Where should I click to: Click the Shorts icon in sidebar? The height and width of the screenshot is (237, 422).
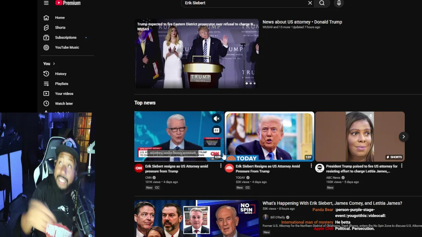click(46, 28)
